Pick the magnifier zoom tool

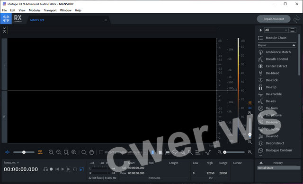click(x=84, y=152)
